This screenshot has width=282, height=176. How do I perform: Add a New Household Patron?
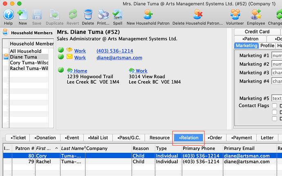[148, 15]
